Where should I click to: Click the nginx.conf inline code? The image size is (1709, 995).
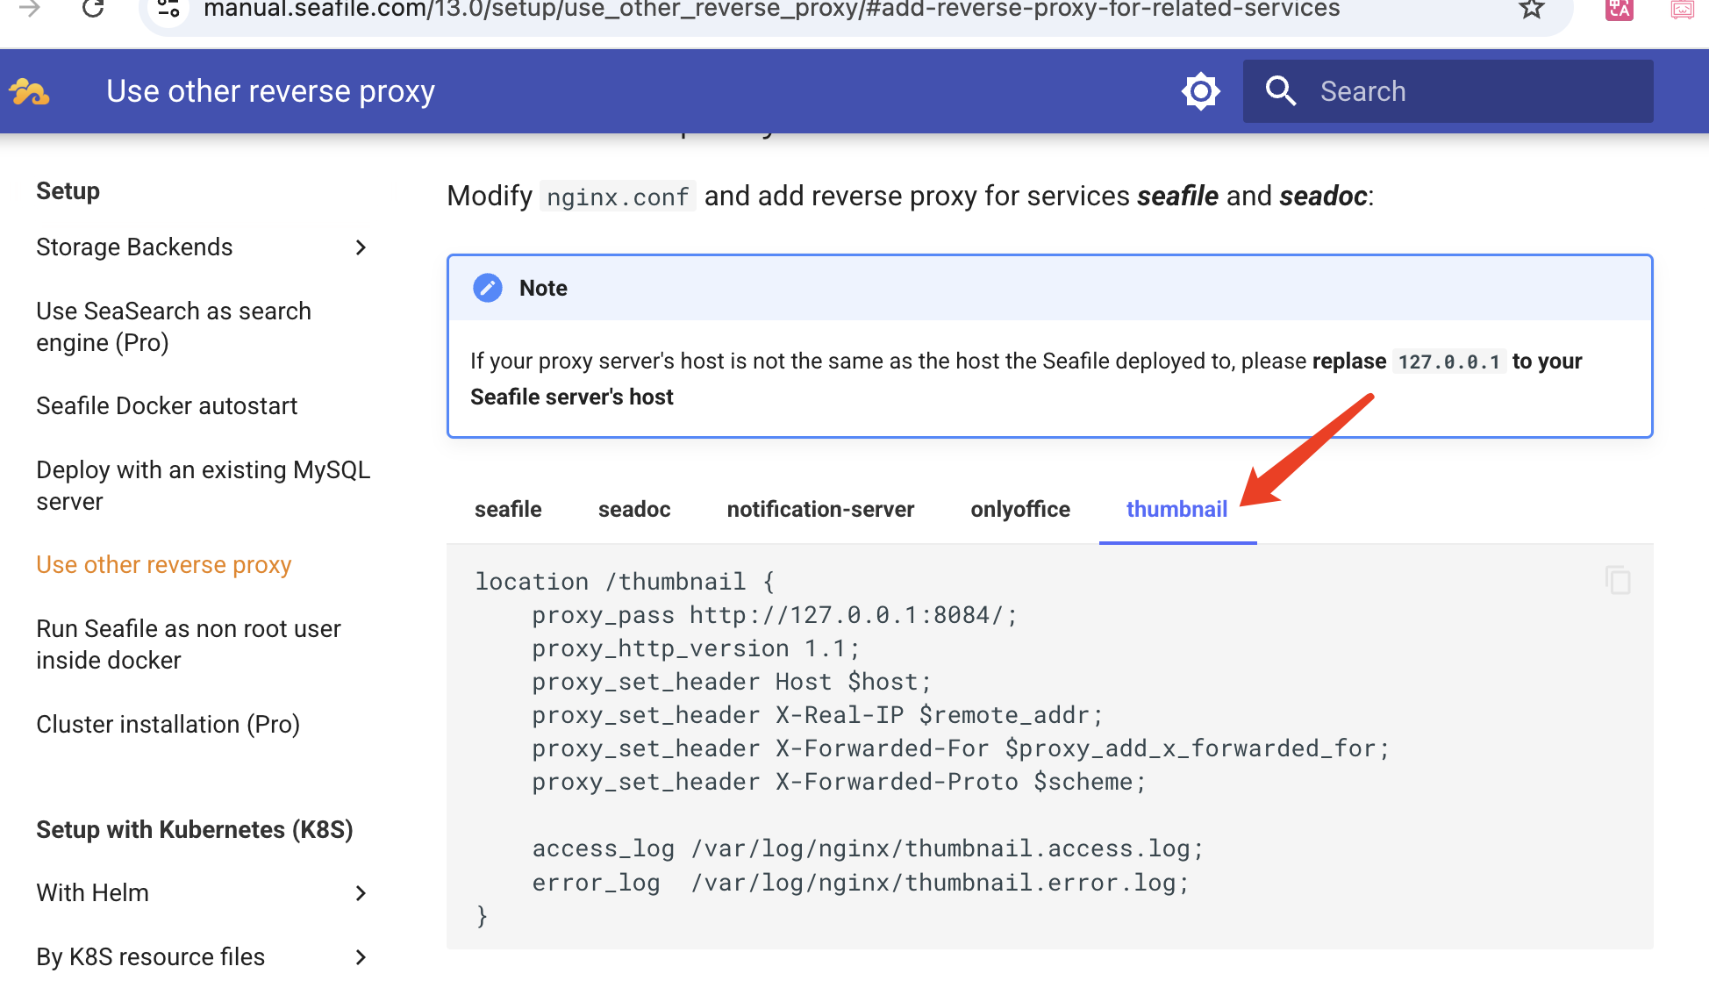point(618,197)
